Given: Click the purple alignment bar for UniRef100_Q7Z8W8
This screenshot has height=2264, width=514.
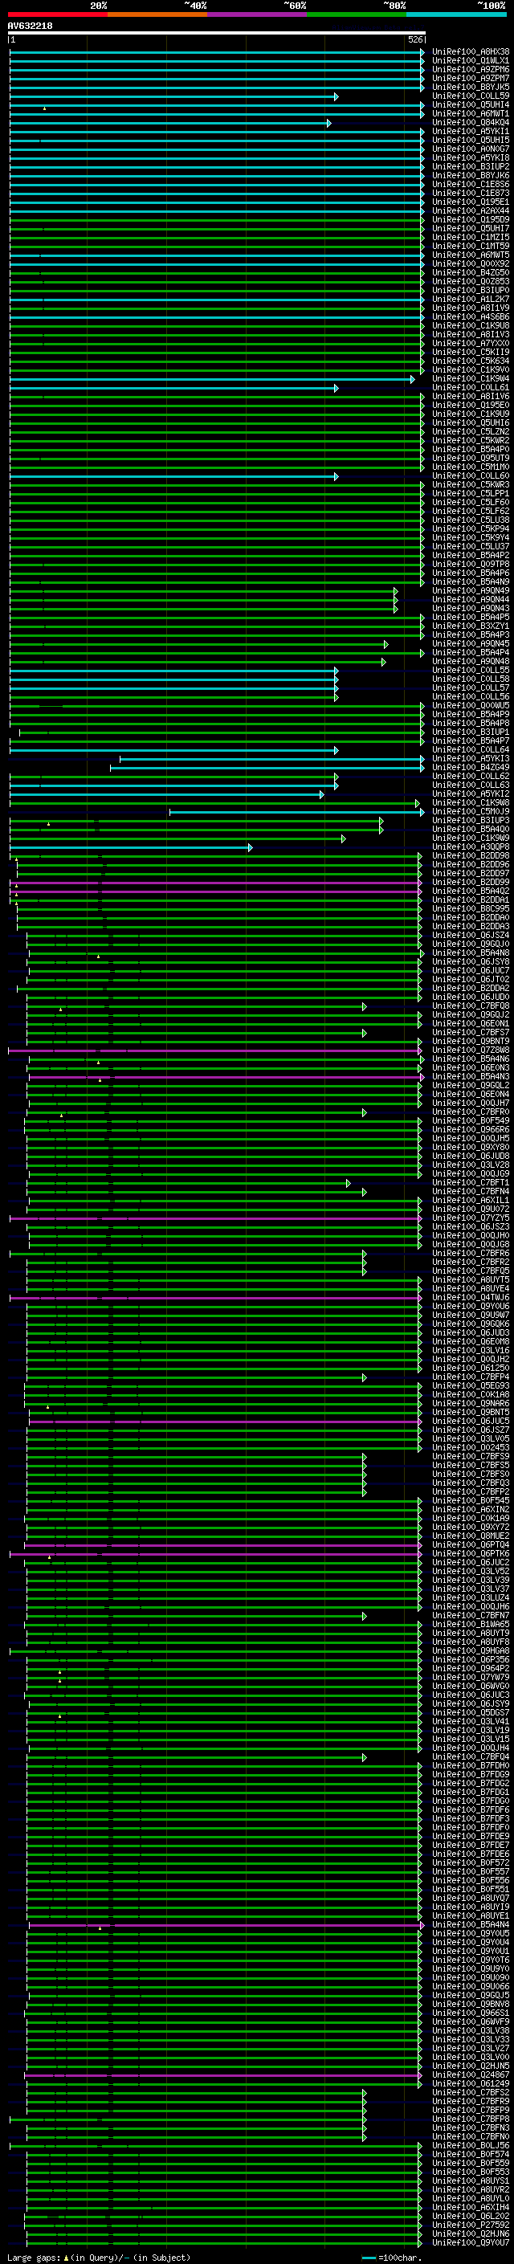Looking at the screenshot, I should (x=214, y=1051).
